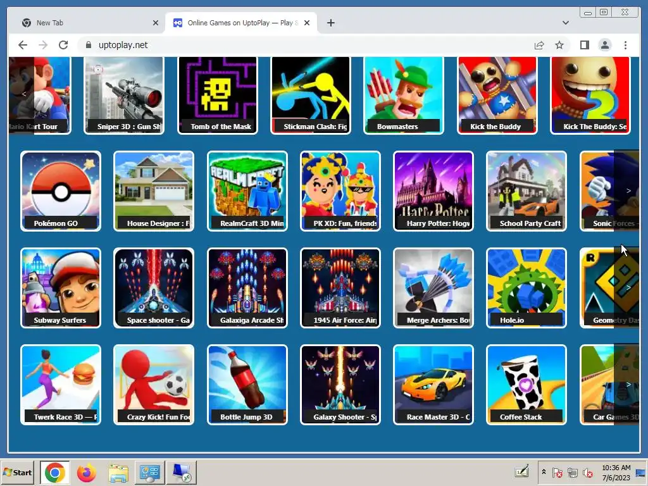Viewport: 648px width, 486px height.
Task: View site info via the lock icon
Action: pos(88,45)
